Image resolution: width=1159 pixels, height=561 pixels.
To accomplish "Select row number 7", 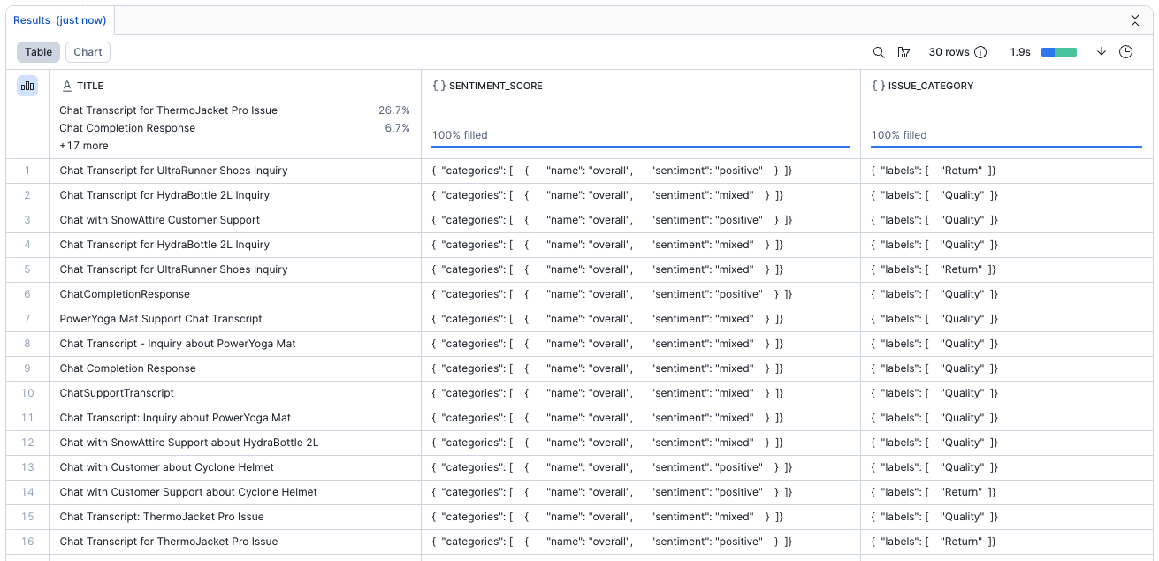I will pos(27,319).
